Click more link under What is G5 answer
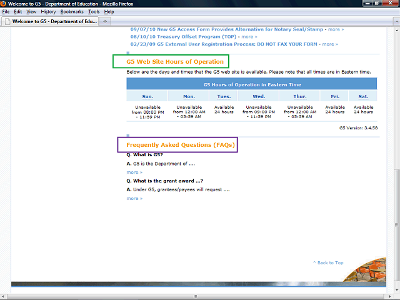Screen dimensions: 400x300 coord(134,172)
